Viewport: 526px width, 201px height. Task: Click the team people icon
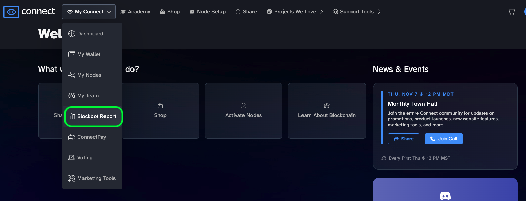[72, 96]
